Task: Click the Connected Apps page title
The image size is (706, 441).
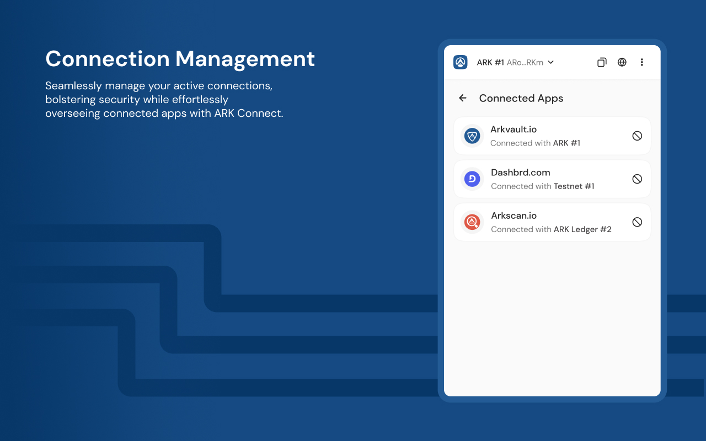Action: 521,98
